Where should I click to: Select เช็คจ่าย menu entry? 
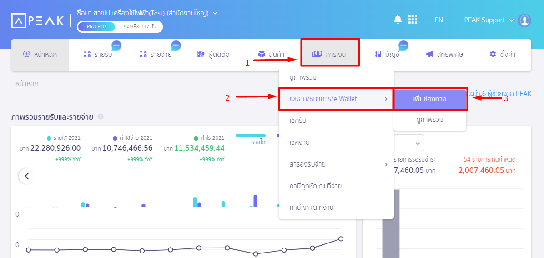pos(336,142)
